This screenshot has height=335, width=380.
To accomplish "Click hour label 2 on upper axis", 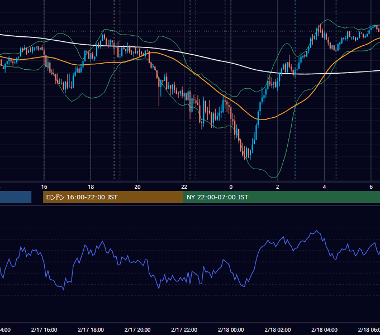I will tap(278, 187).
